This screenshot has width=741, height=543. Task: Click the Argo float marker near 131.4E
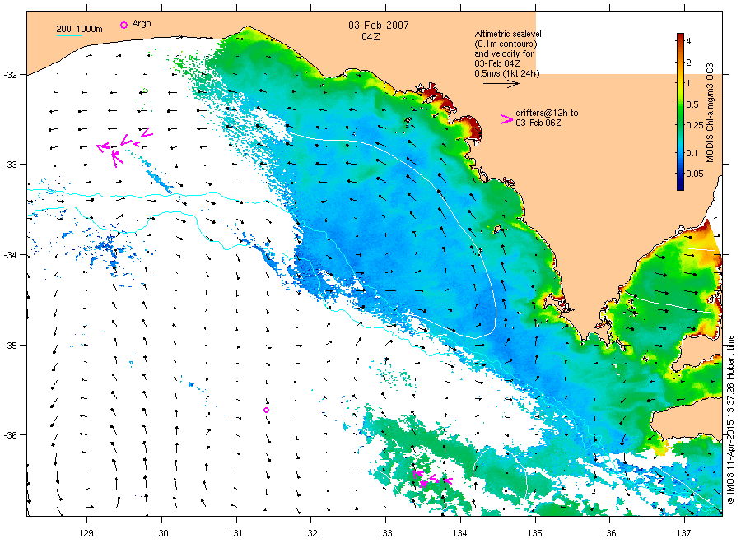266,410
